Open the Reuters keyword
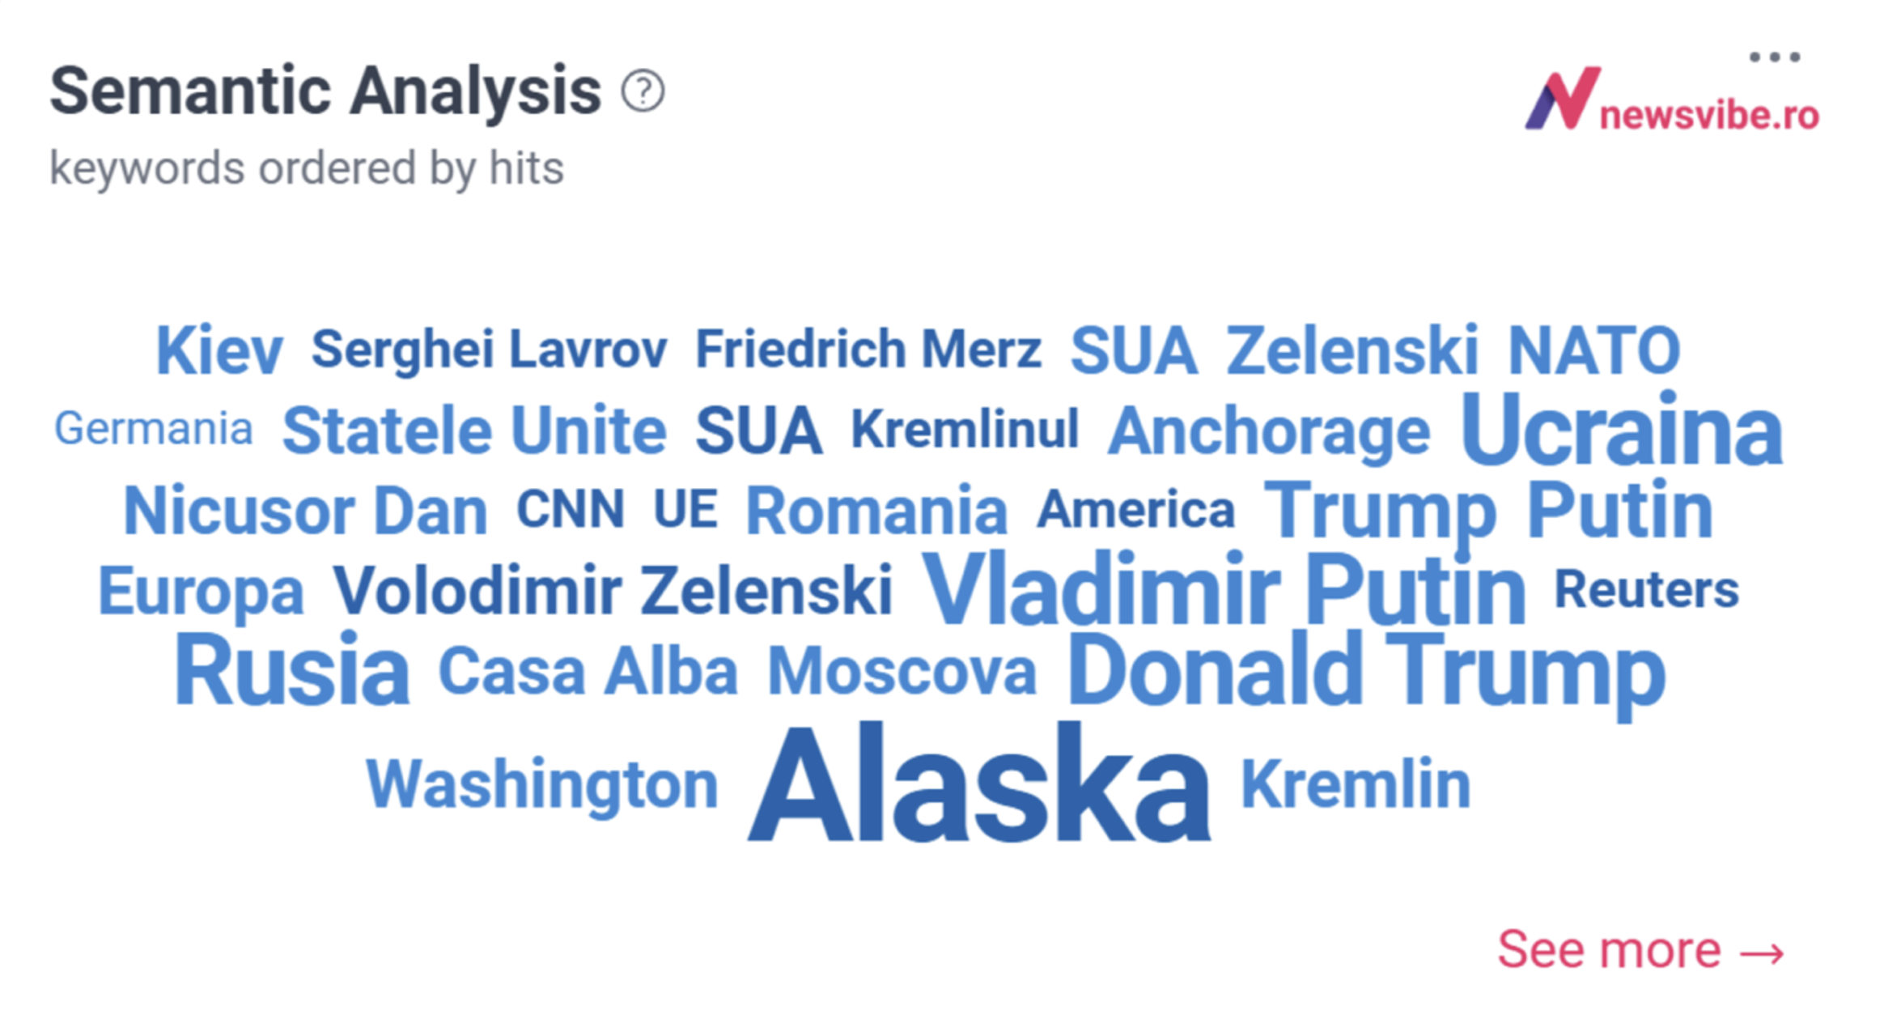Image resolution: width=1884 pixels, height=1023 pixels. click(1646, 589)
